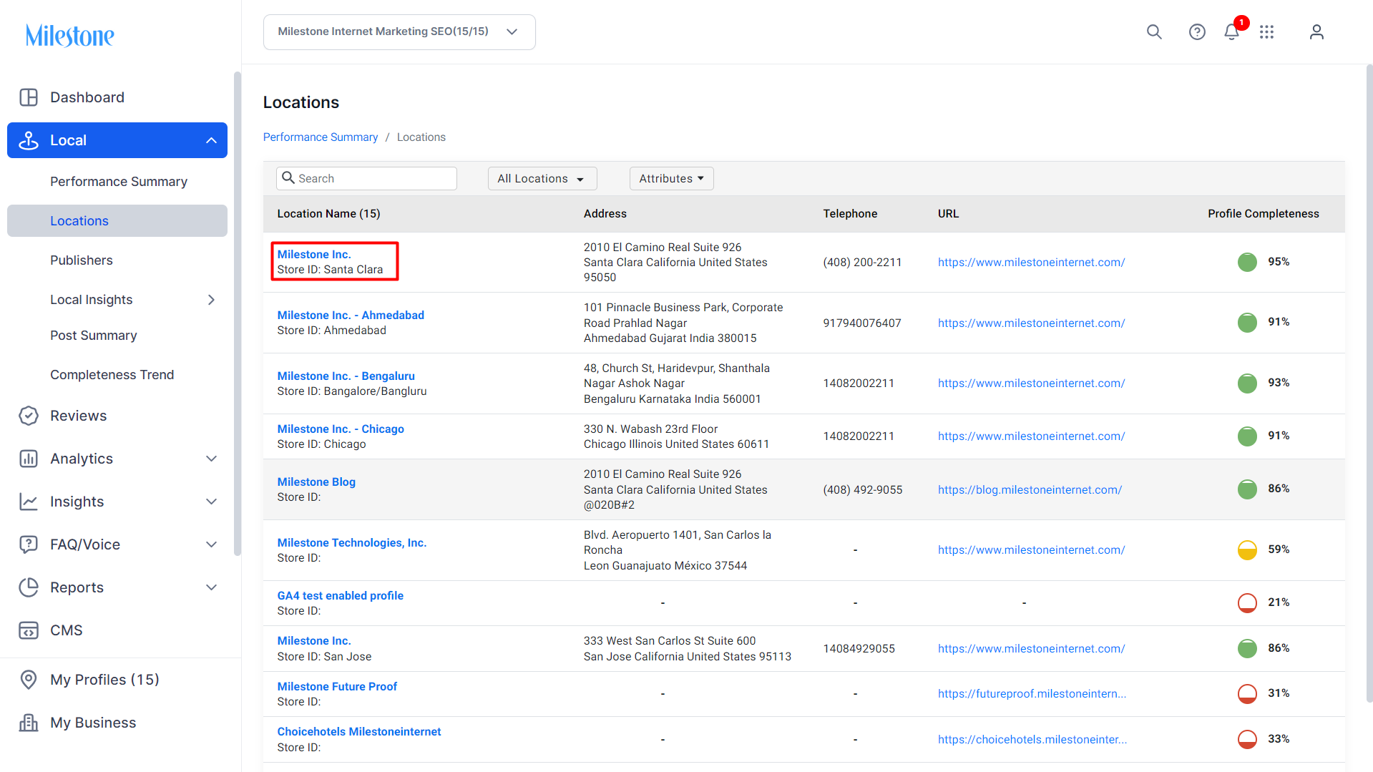
Task: Click Performance Summary breadcrumb link
Action: click(321, 137)
